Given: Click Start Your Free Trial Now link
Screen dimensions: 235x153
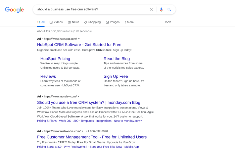Looking at the screenshot, I should 106,147.
